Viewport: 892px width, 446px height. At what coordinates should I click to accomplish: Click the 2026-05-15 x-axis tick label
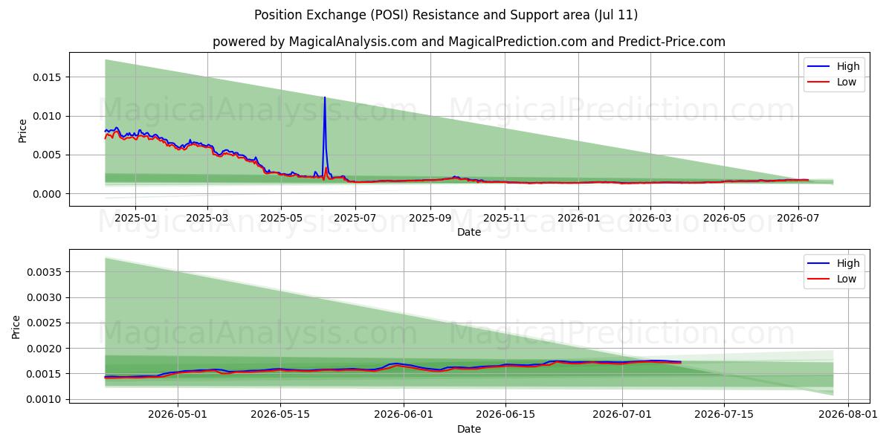[x=280, y=415]
